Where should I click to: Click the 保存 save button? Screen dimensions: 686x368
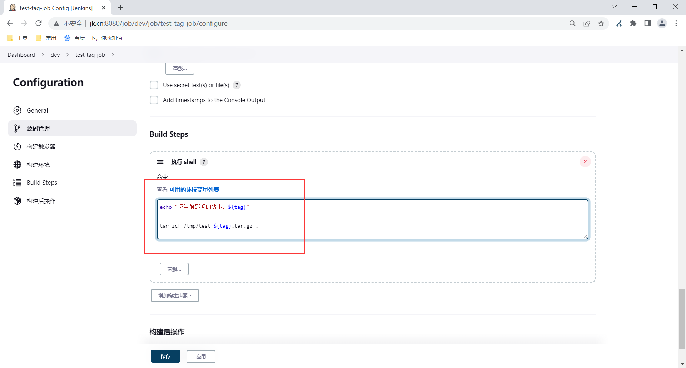tap(165, 357)
